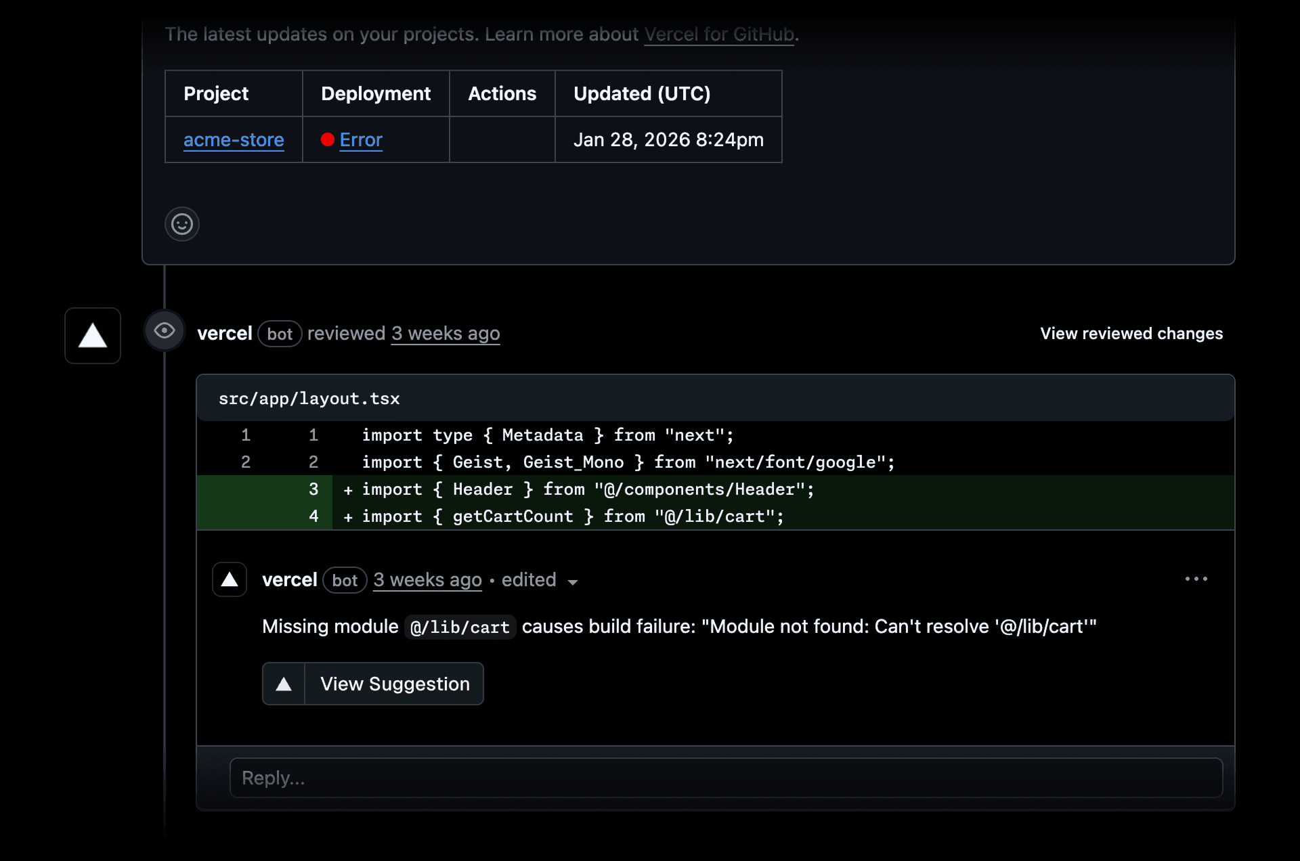The width and height of the screenshot is (1300, 861).
Task: Click the bot badge next to vercel reviewer
Action: pos(280,334)
